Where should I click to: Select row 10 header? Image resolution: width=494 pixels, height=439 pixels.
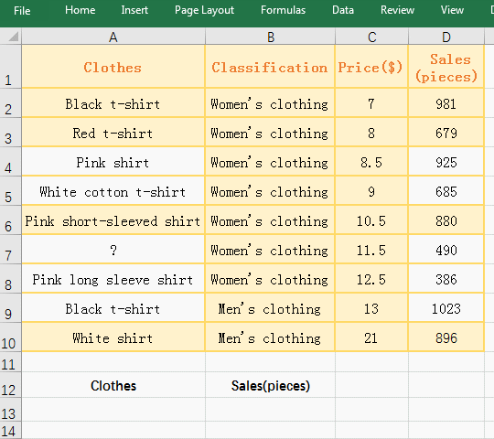click(10, 337)
